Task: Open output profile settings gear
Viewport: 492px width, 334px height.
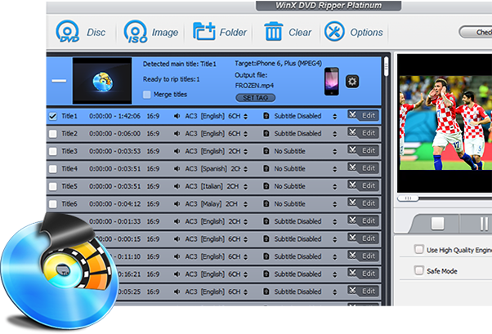Action: (352, 81)
